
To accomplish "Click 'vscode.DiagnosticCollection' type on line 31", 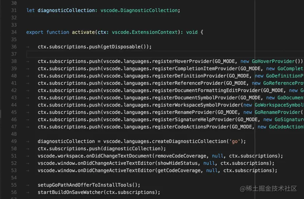I will point(139,10).
